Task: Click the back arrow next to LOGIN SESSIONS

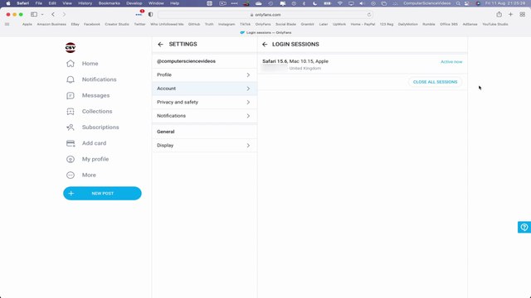Action: tap(265, 44)
